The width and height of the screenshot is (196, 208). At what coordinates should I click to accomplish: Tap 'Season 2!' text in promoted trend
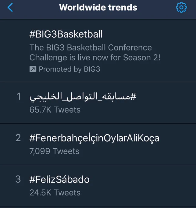pyautogui.click(x=141, y=58)
